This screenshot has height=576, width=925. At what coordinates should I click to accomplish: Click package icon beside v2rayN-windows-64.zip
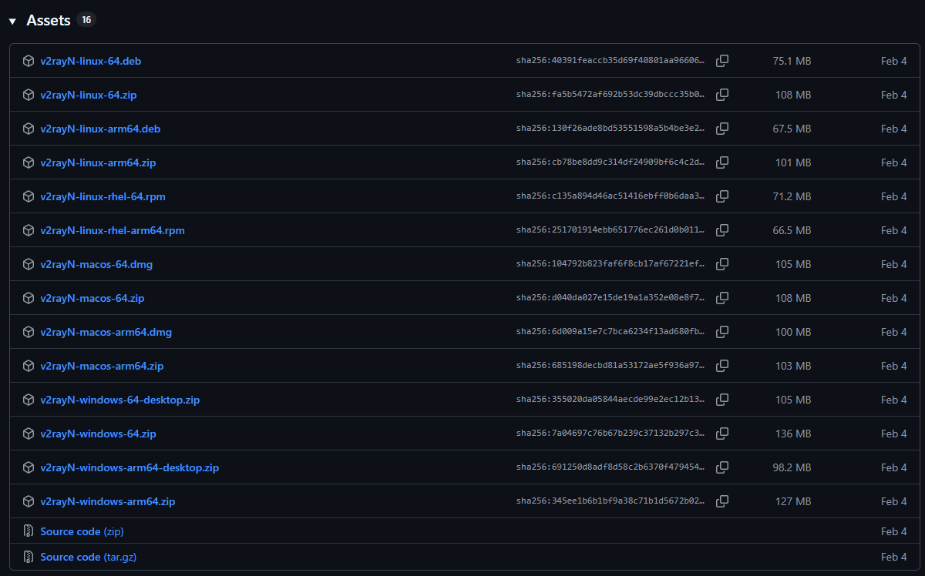click(29, 434)
